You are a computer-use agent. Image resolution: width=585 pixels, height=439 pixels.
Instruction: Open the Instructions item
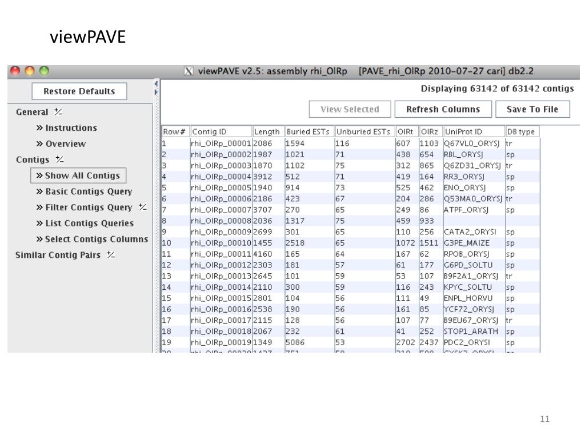click(67, 128)
